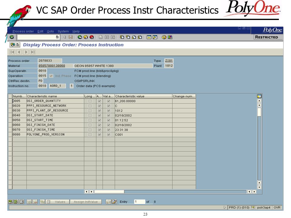
Task: Click the Print icon in toolbar
Action: coord(101,37)
